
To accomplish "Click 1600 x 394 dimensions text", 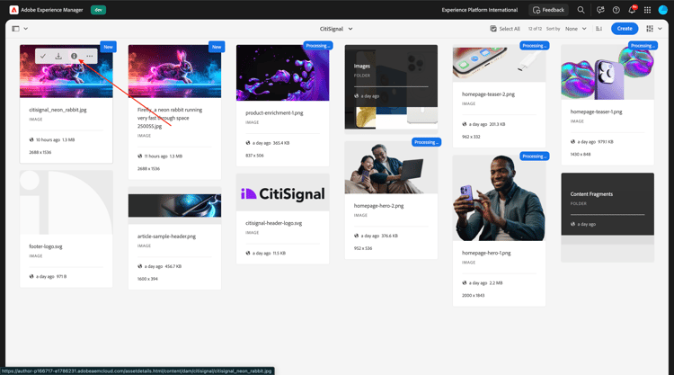I will [147, 279].
